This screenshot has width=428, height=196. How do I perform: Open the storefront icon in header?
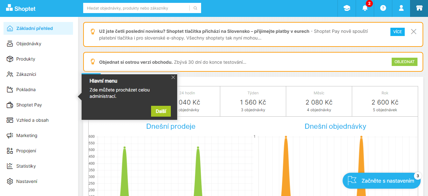click(419, 8)
